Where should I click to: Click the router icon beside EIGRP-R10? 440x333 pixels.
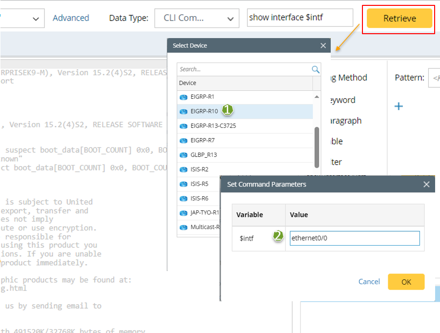pyautogui.click(x=183, y=112)
